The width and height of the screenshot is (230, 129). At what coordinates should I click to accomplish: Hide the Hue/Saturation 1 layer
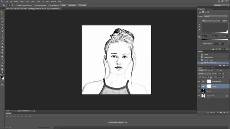click(x=199, y=81)
